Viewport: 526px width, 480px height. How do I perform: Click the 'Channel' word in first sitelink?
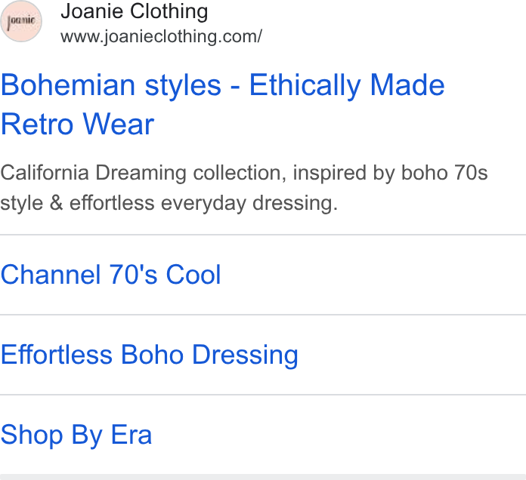51,275
